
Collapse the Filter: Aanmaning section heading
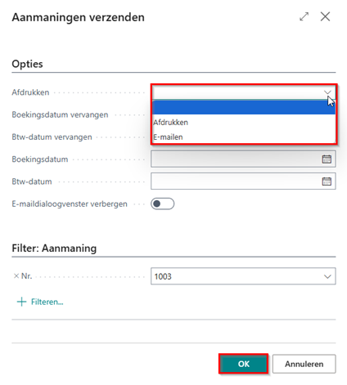pyautogui.click(x=54, y=248)
